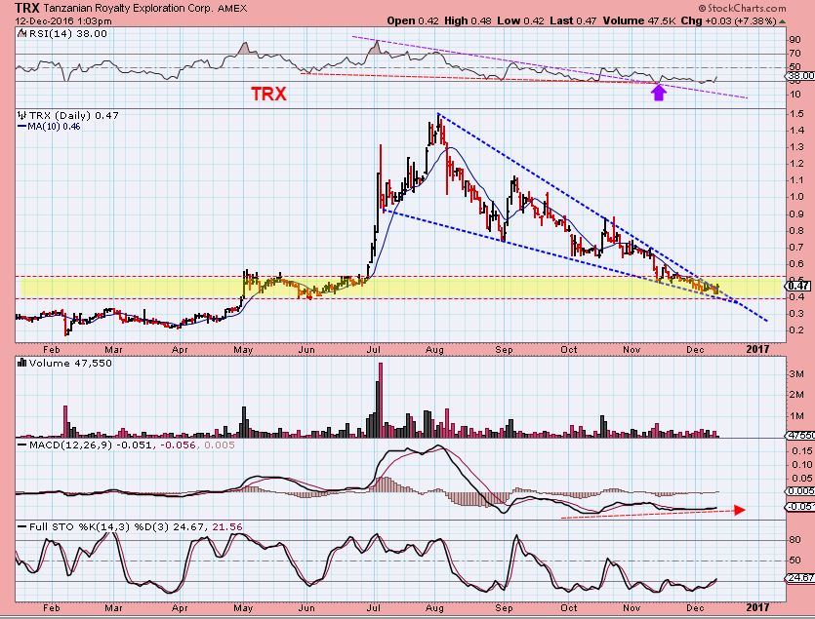This screenshot has height=619, width=815.
Task: Click the 1M volume axis label
Action: [x=796, y=416]
